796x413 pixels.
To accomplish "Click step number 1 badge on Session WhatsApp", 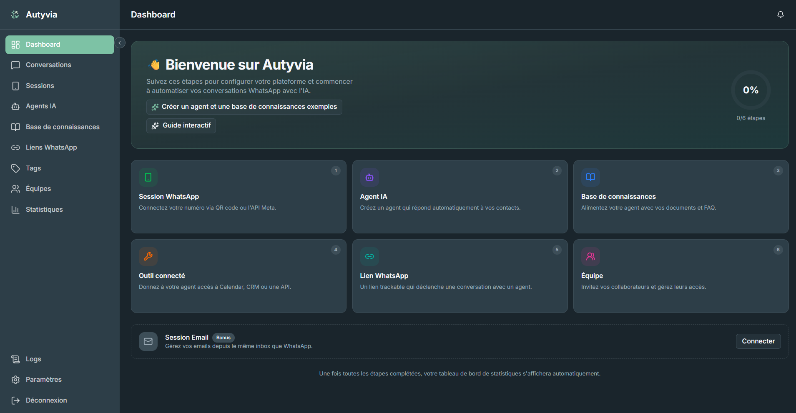I will (336, 171).
